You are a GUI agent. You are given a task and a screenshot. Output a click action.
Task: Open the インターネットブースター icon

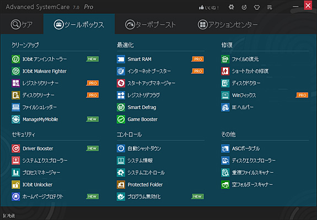(x=121, y=71)
